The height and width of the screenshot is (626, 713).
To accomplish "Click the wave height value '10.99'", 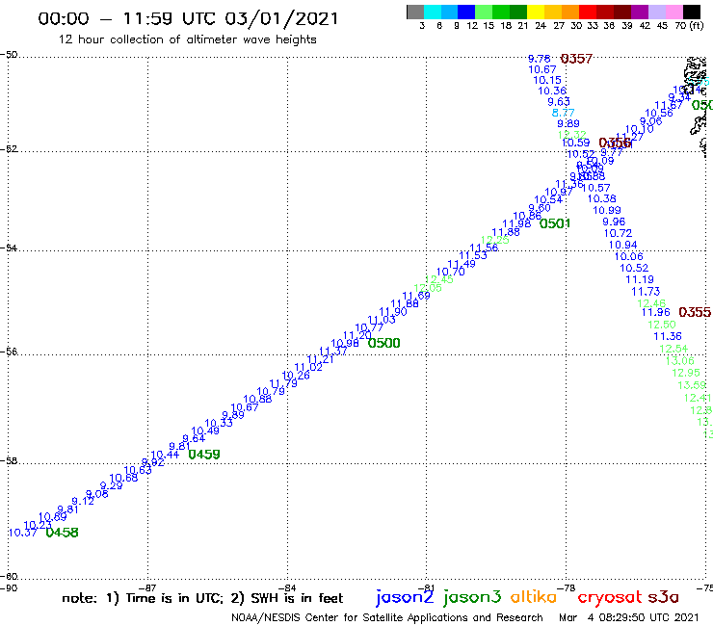I will [x=607, y=211].
